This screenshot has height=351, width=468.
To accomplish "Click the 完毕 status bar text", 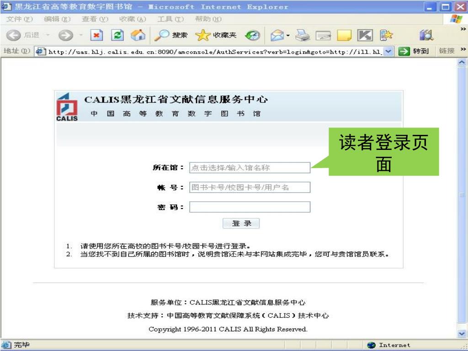I will point(22,345).
